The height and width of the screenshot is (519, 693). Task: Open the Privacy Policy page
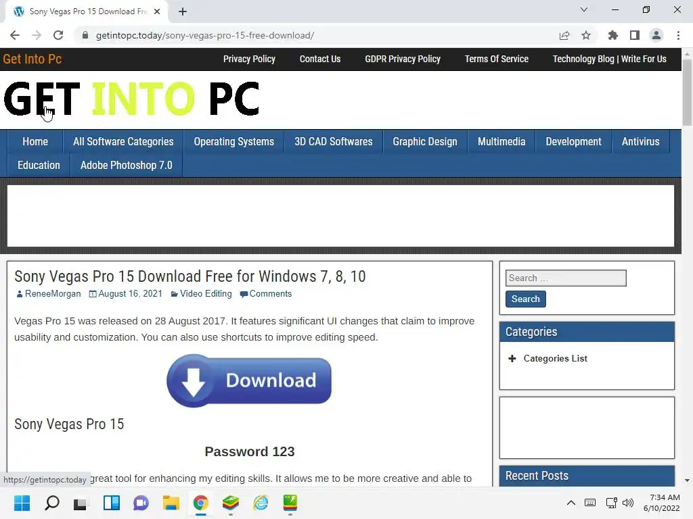coord(249,59)
